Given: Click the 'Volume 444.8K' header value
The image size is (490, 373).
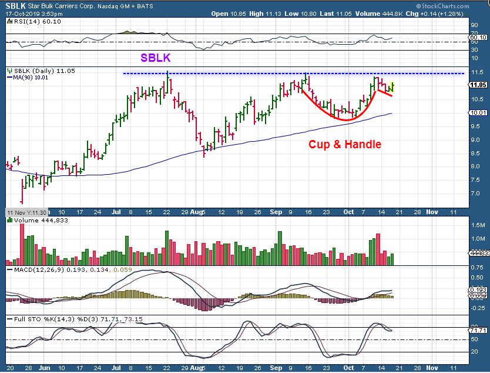Looking at the screenshot, I should 379,14.
